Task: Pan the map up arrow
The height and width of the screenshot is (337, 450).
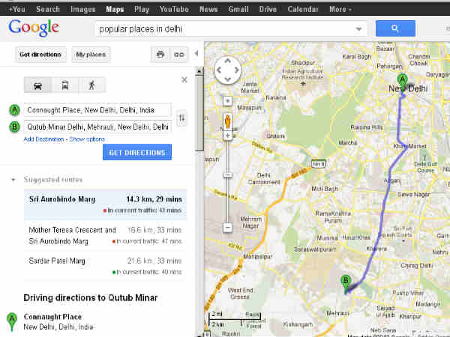Action: pyautogui.click(x=227, y=61)
